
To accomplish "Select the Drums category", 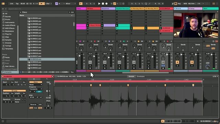I will pyautogui.click(x=8, y=20).
